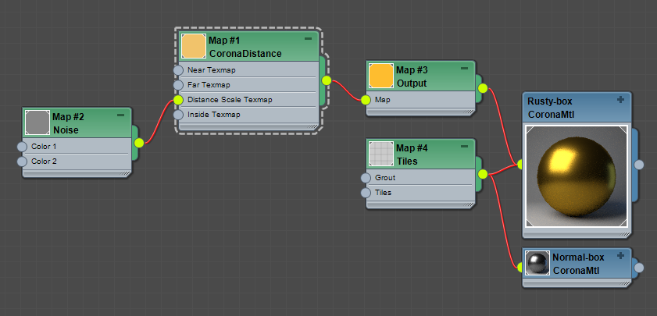Click the Distance Scale Texmap slot label
Viewport: 657px width, 316px height.
[230, 100]
